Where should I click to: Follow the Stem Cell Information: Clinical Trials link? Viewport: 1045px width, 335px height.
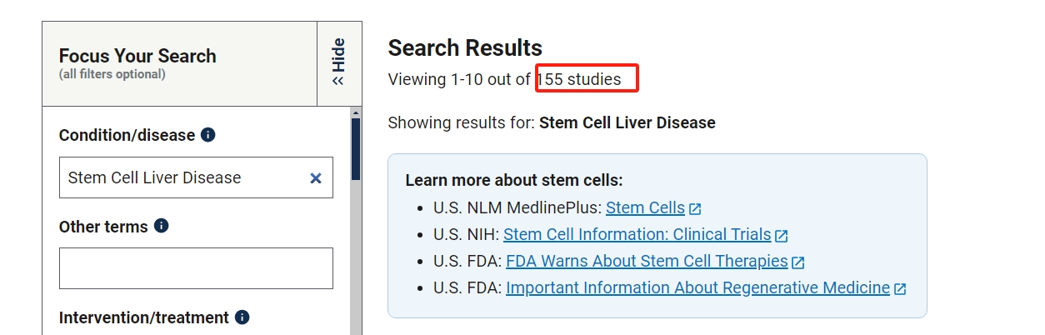[637, 234]
